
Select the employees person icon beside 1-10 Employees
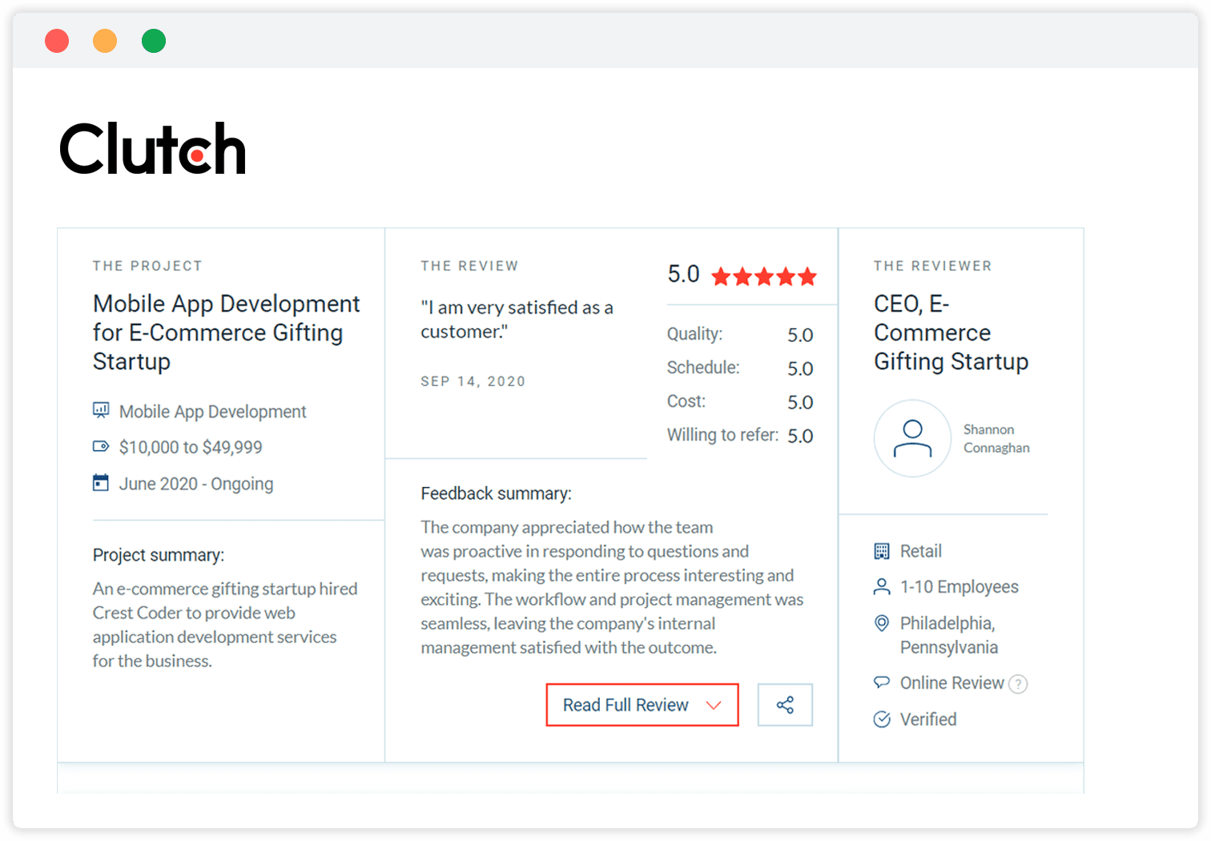point(882,586)
